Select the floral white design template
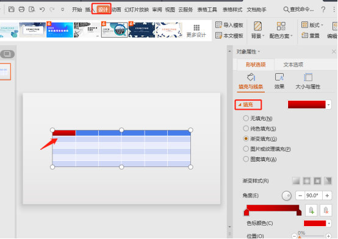 click(x=169, y=30)
